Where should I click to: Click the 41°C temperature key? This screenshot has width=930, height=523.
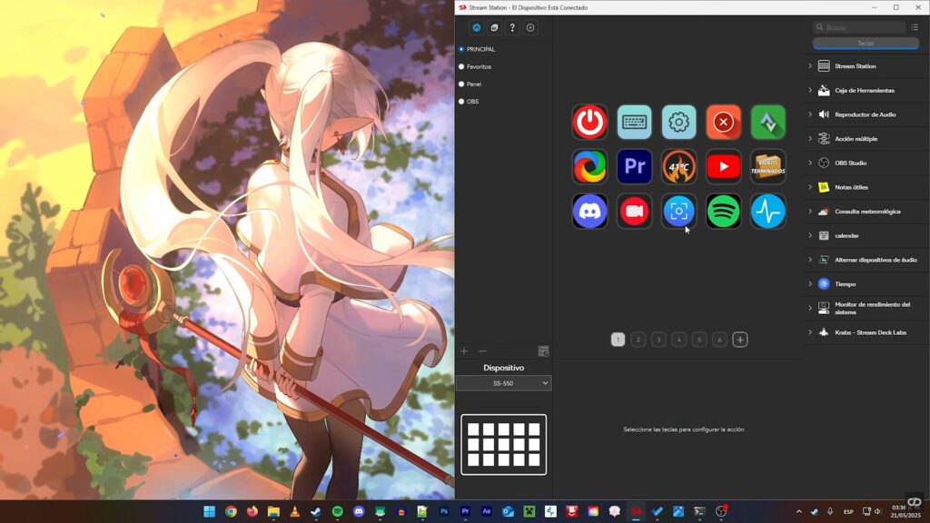coord(678,167)
